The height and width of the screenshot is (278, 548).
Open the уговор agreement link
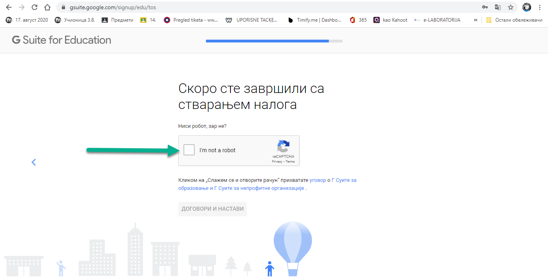pos(318,180)
